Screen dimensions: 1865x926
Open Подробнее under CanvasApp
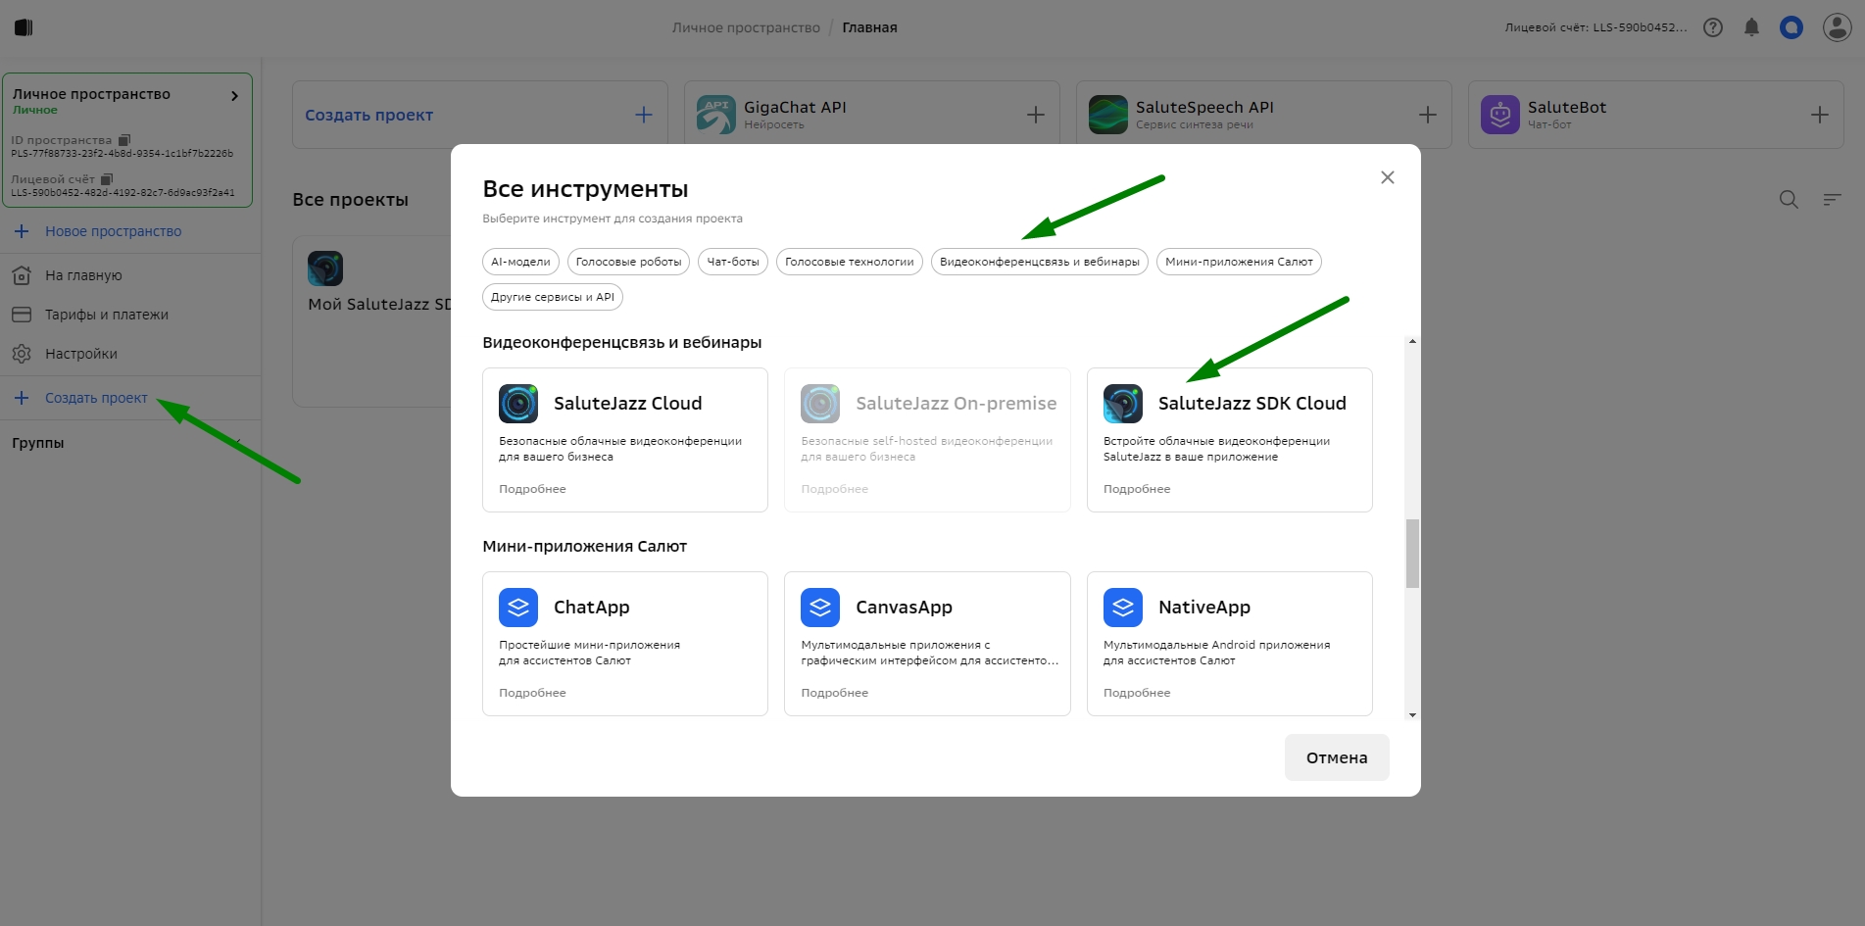[834, 693]
